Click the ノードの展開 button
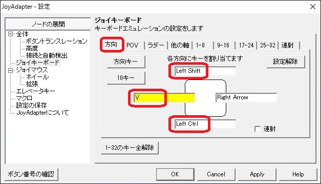 tap(48, 24)
